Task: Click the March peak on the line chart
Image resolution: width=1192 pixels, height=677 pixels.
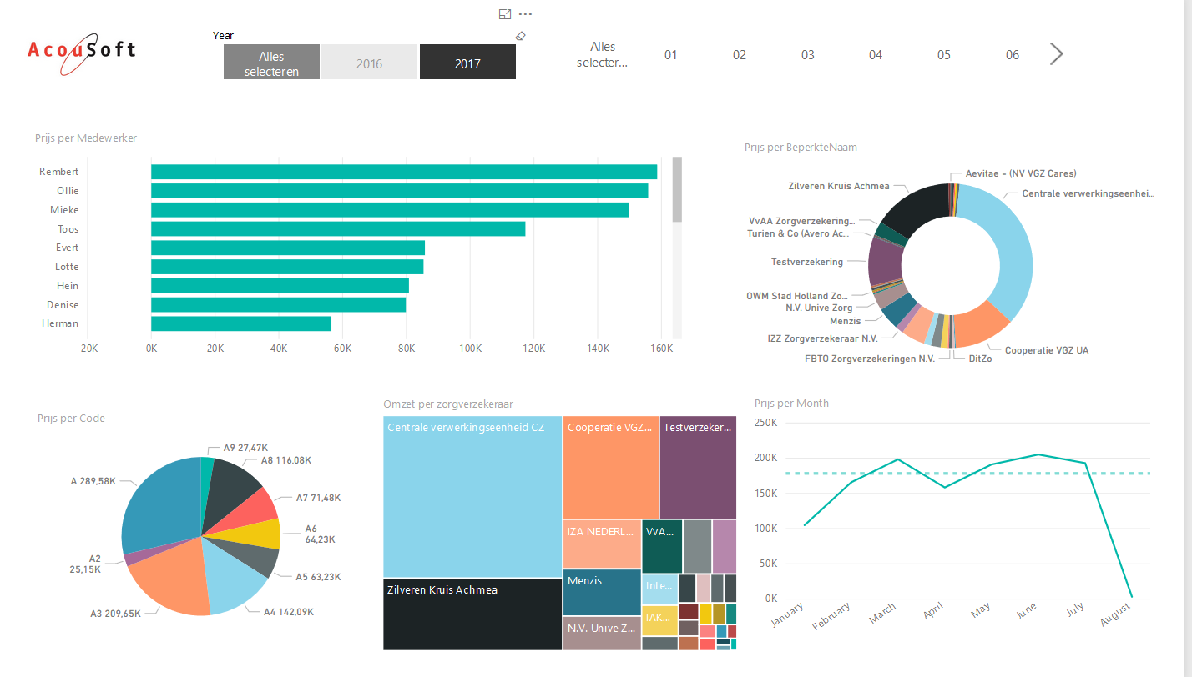Action: tap(897, 459)
